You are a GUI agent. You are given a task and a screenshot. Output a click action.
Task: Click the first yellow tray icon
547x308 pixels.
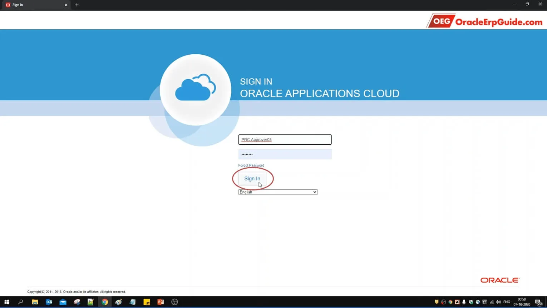[x=437, y=302]
